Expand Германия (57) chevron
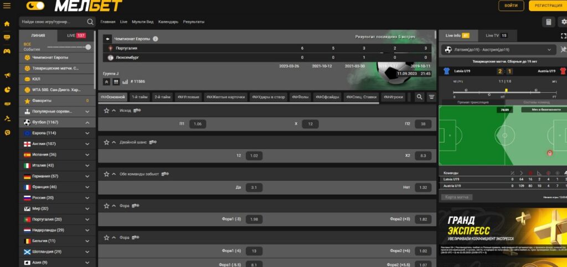The height and width of the screenshot is (267, 567). pos(87,176)
